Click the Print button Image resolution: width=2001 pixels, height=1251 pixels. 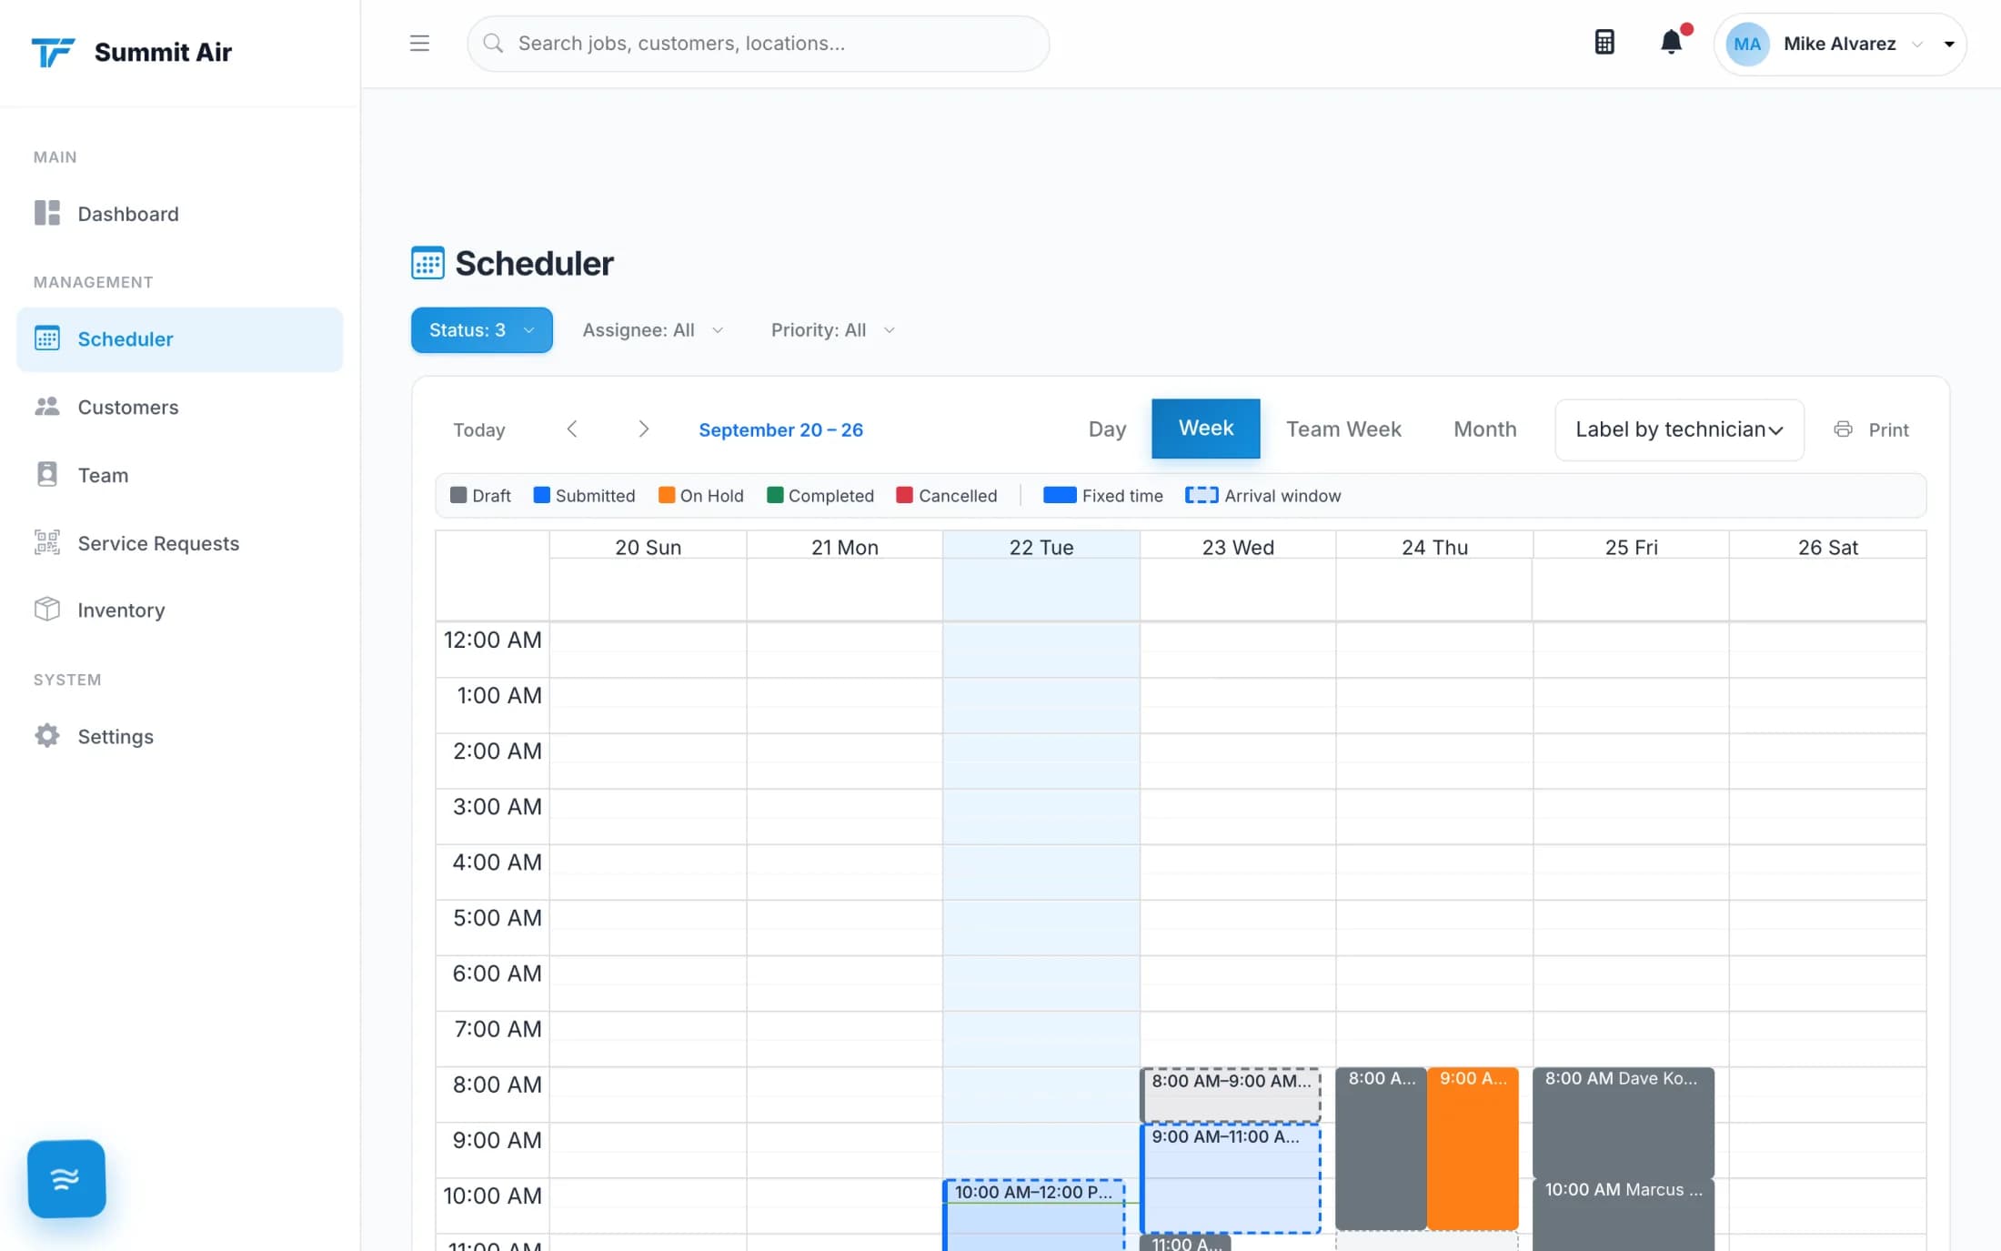pos(1871,429)
